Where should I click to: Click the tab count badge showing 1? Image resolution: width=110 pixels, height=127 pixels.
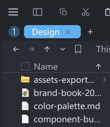(14, 32)
